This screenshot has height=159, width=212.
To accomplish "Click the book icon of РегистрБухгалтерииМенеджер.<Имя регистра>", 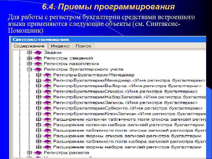I will 48,81.
